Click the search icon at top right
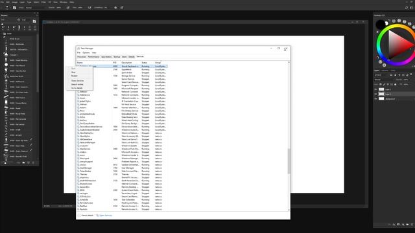 click(x=407, y=8)
